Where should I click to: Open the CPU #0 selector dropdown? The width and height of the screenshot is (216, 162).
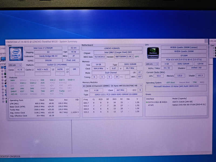[15, 65]
